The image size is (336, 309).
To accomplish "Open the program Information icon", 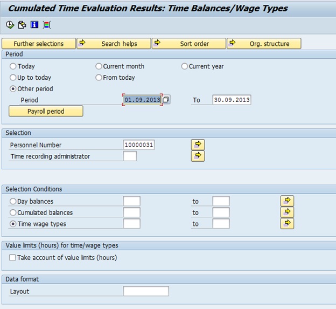I will tap(34, 25).
